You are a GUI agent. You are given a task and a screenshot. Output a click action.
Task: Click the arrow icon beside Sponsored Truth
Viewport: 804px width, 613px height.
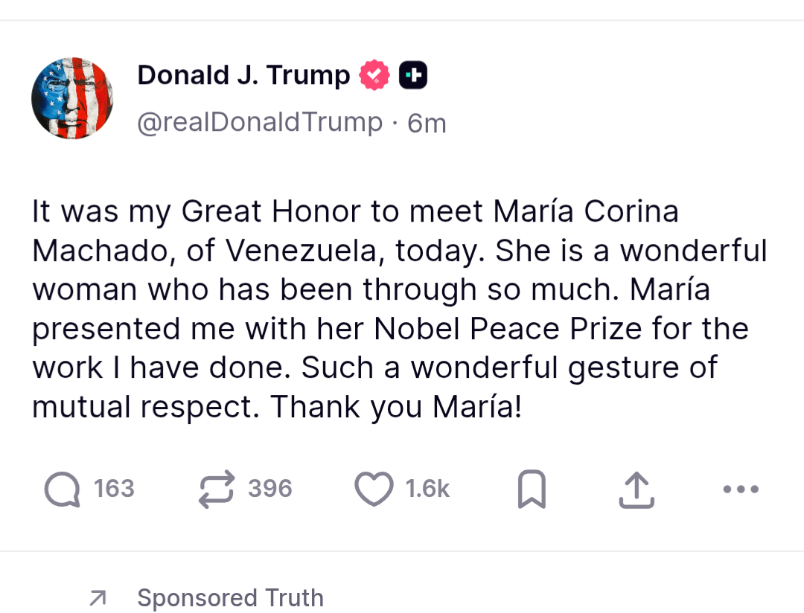pos(97,597)
